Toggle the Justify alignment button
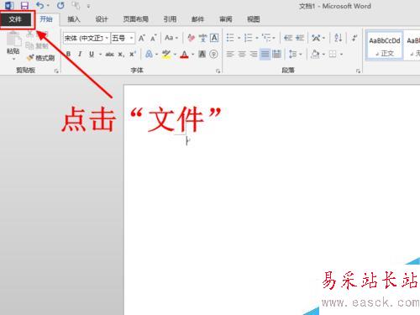Screen dimensions: 420x315 point(265,54)
